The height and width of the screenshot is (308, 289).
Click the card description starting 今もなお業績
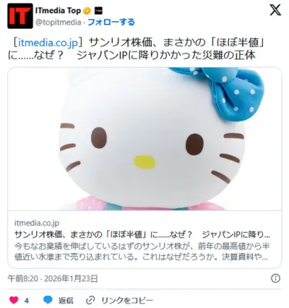click(x=142, y=252)
